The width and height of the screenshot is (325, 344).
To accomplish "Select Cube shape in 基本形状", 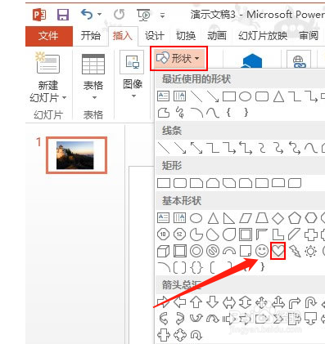I will click(164, 251).
